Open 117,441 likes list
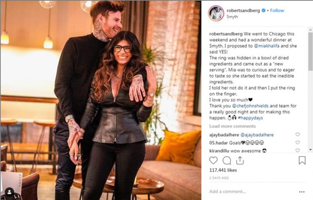Image resolution: width=313 pixels, height=200 pixels. click(x=223, y=170)
